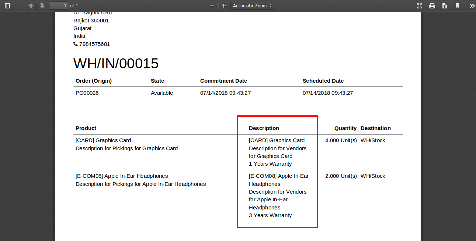The height and width of the screenshot is (241, 476).
Task: Go to next page arrow
Action: (x=42, y=6)
